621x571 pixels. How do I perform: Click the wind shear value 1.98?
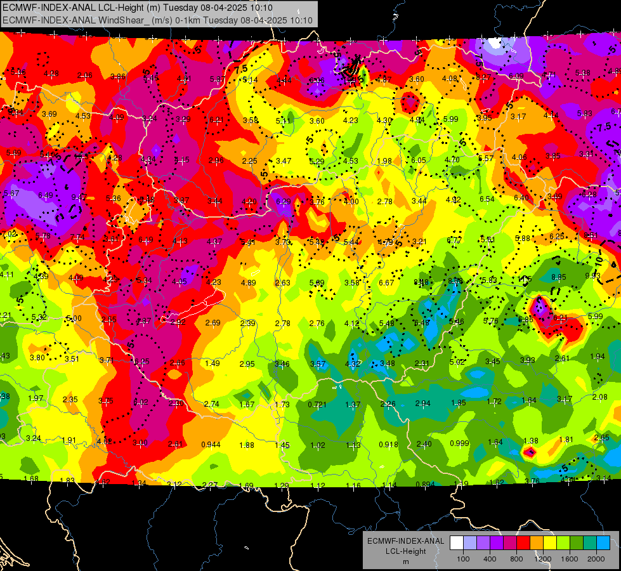tap(384, 161)
